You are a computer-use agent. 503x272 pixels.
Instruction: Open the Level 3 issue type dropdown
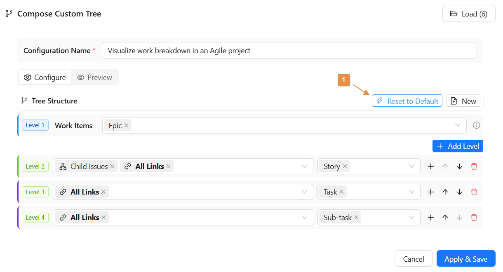[x=411, y=192]
